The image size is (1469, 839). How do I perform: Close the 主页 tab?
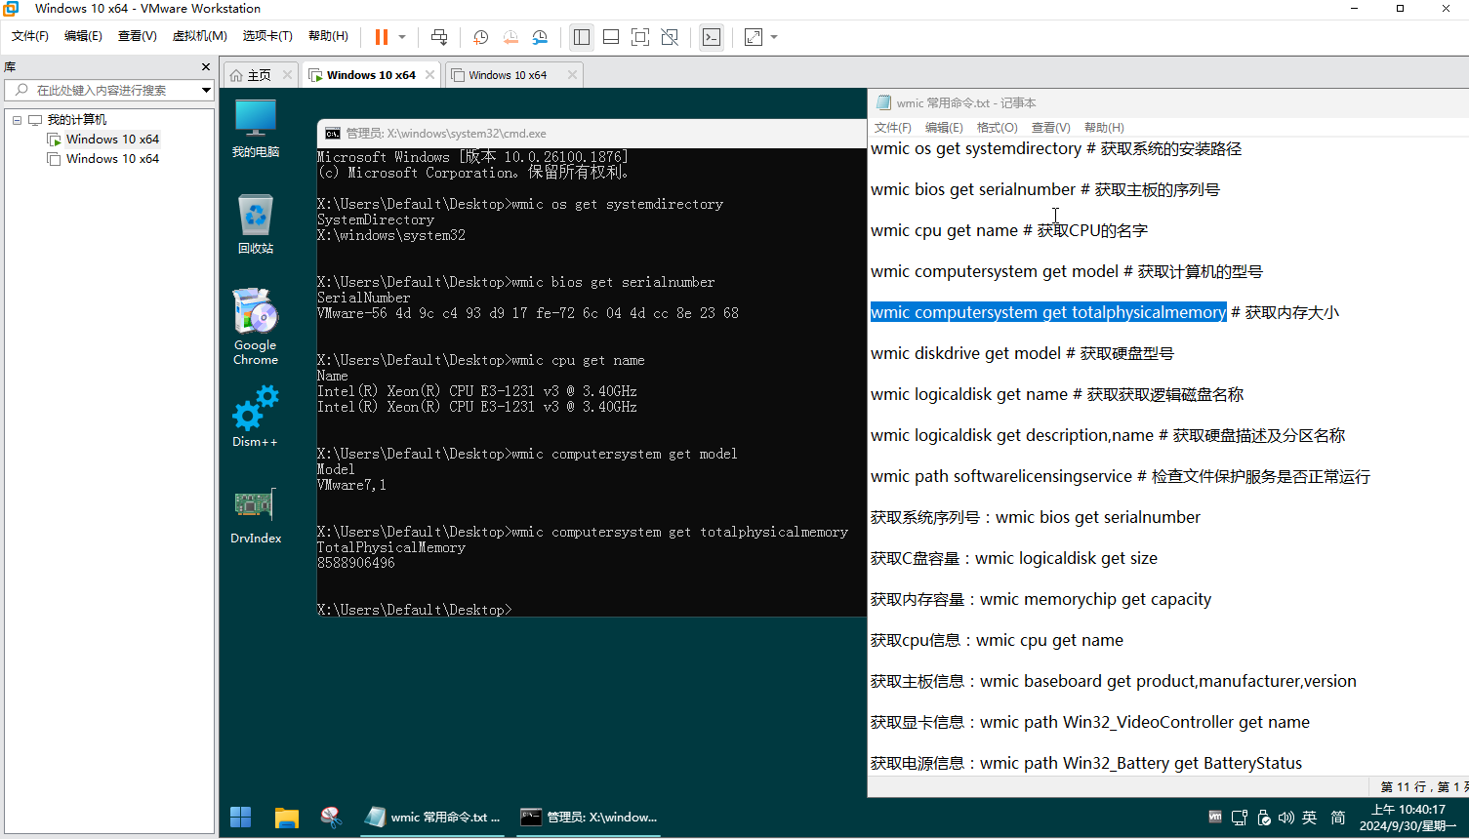287,75
